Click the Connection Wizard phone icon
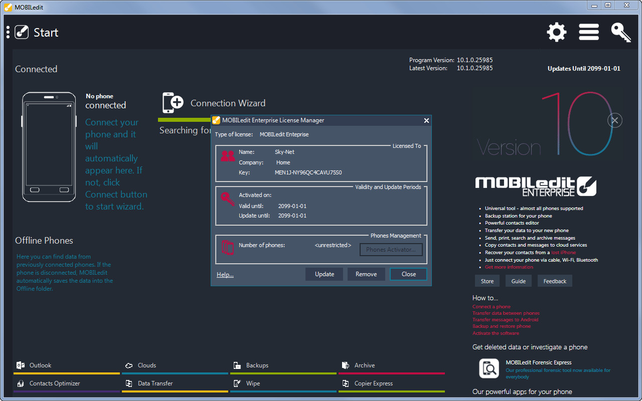642x401 pixels. coord(173,103)
